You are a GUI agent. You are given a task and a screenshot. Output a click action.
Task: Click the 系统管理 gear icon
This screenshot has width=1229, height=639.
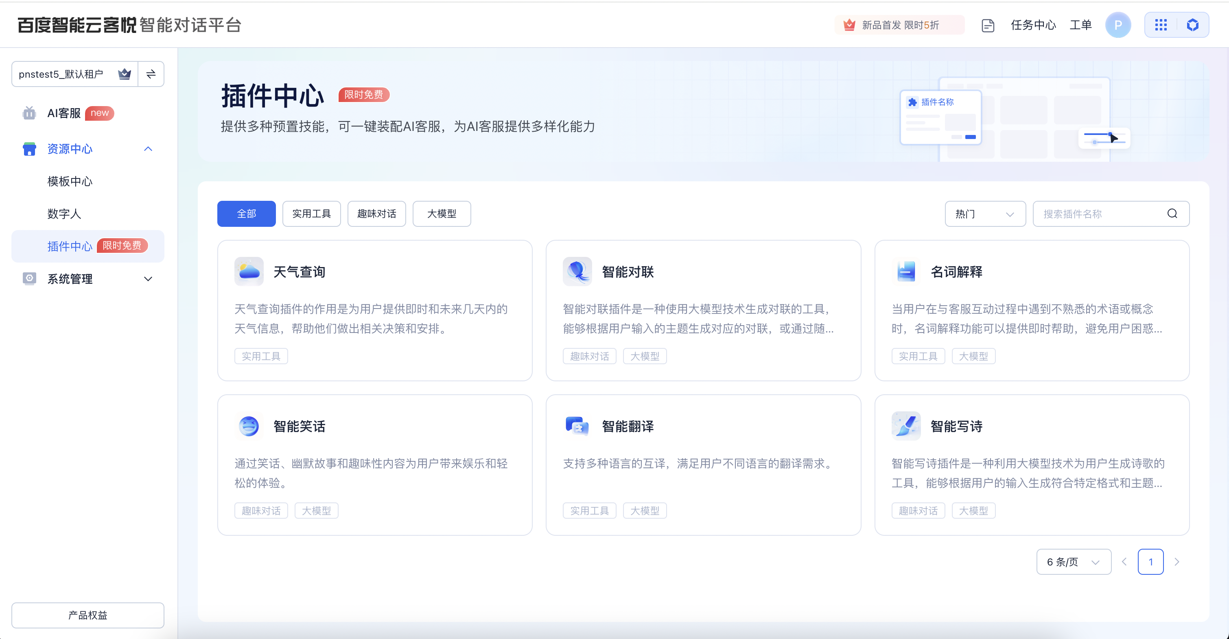point(29,278)
